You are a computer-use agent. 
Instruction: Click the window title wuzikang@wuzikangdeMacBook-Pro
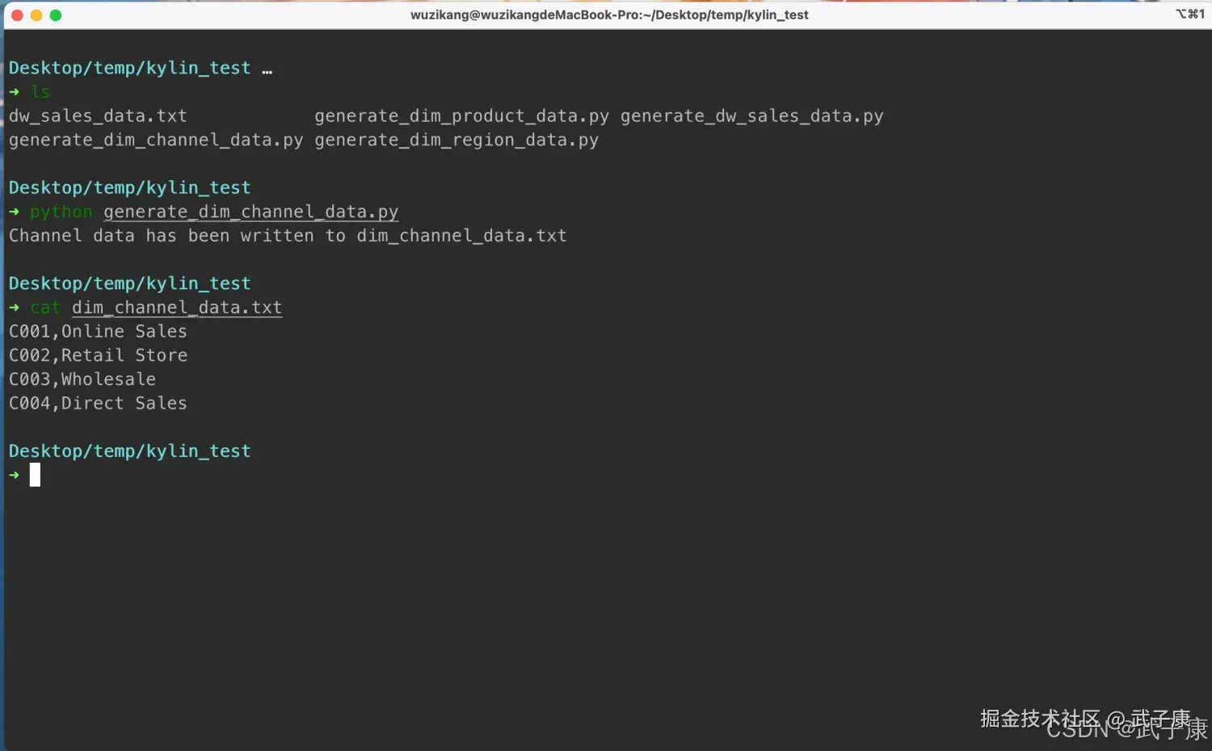[609, 15]
